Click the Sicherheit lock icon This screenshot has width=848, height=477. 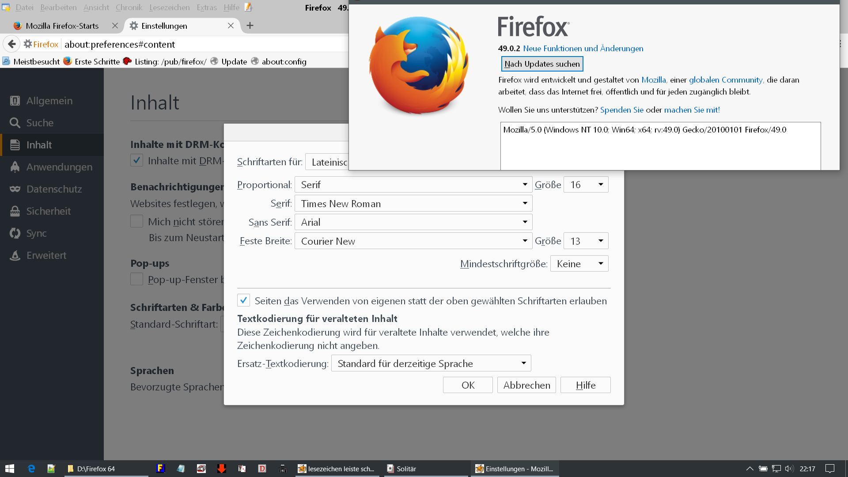click(x=15, y=211)
